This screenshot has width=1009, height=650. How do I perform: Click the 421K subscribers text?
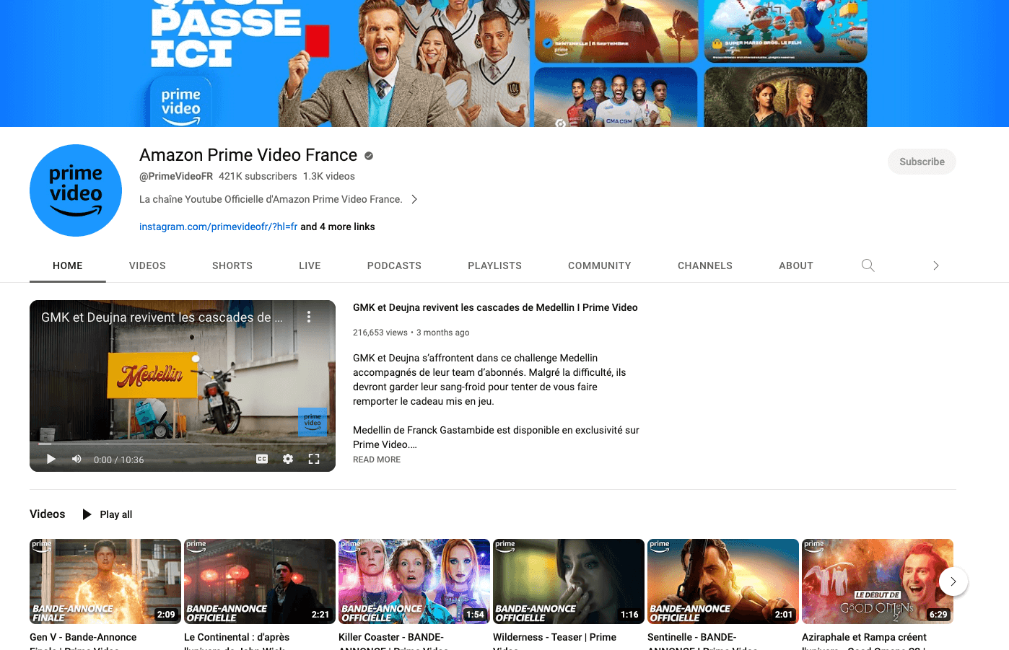coord(258,176)
